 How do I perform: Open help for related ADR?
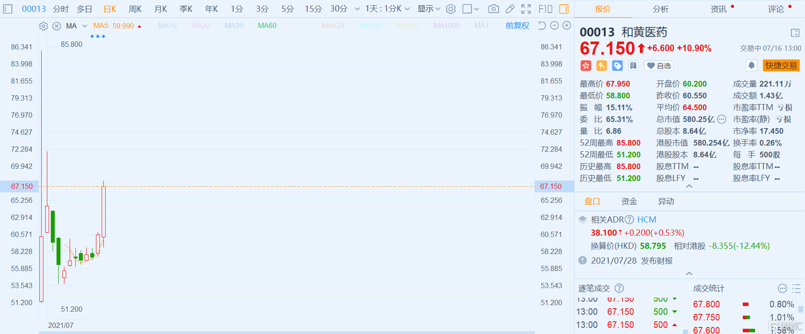629,219
